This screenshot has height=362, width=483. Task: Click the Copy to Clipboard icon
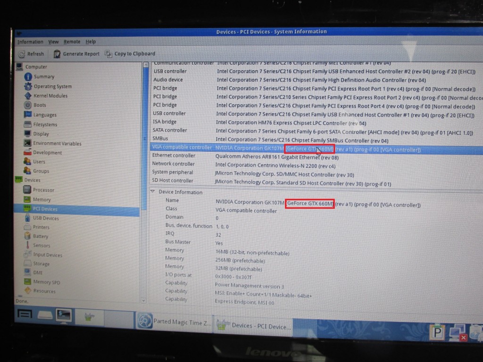click(108, 54)
